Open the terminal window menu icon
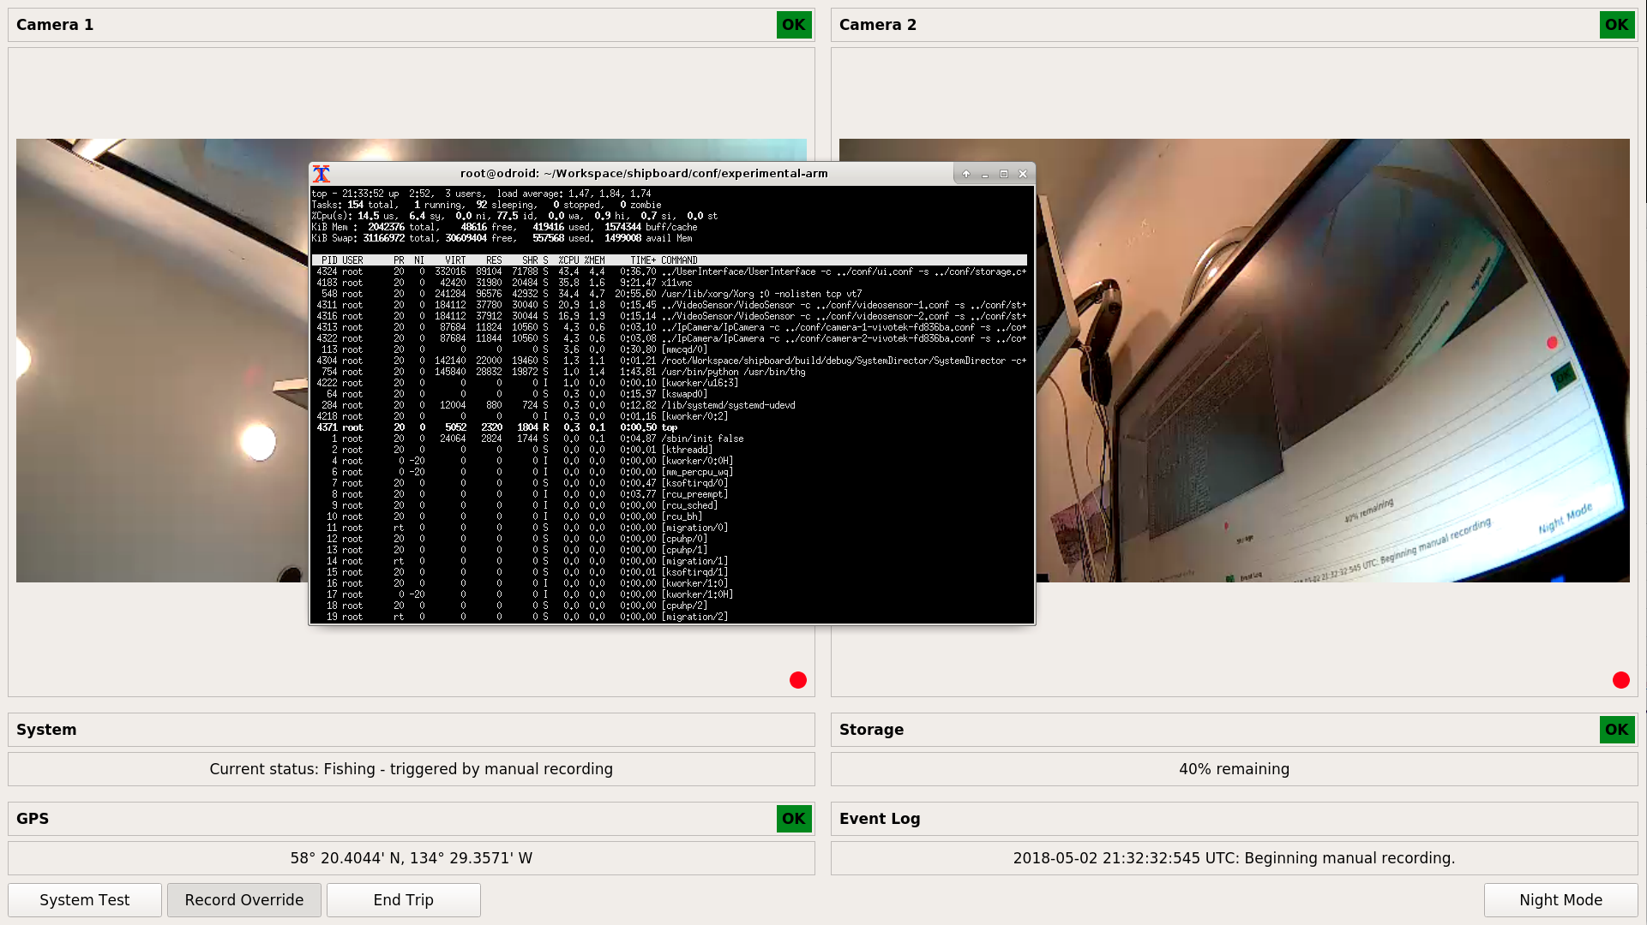 [322, 174]
